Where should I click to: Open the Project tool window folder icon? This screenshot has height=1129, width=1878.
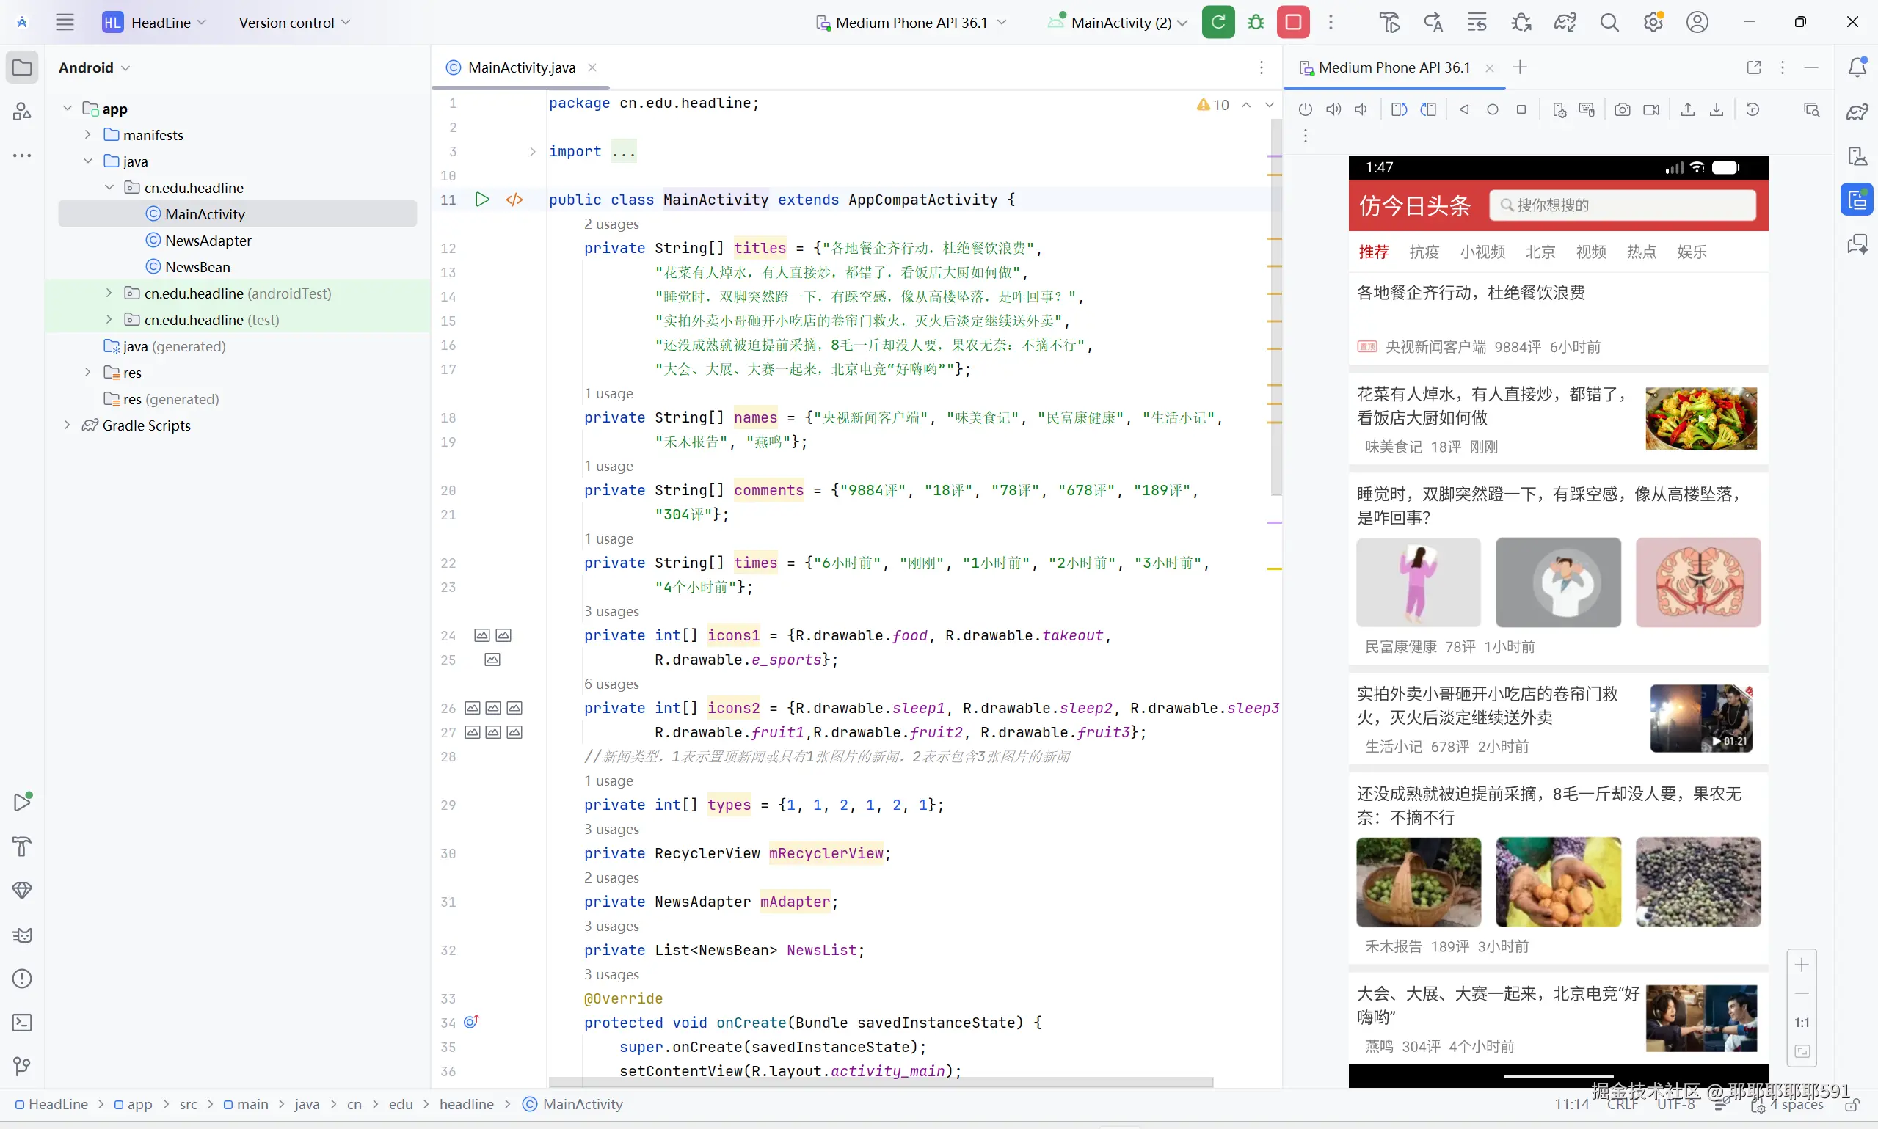pyautogui.click(x=22, y=67)
